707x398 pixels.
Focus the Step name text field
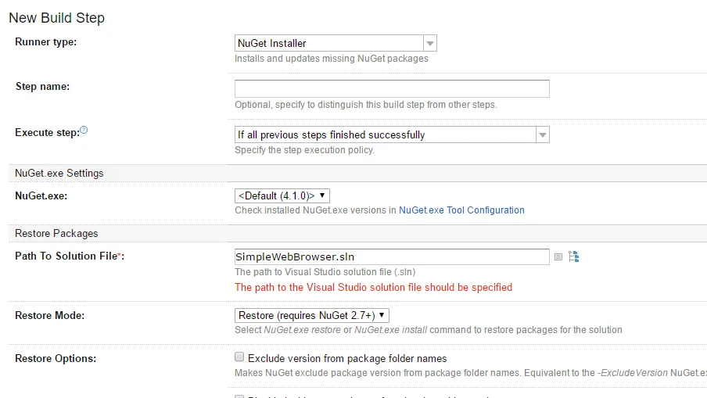(x=392, y=88)
